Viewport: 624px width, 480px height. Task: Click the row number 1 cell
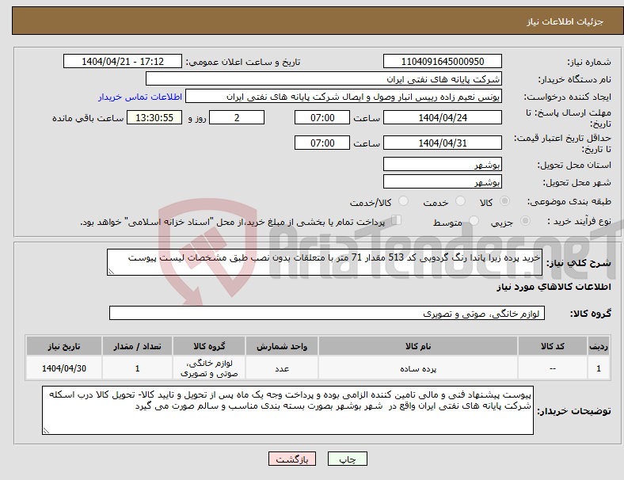pyautogui.click(x=598, y=368)
